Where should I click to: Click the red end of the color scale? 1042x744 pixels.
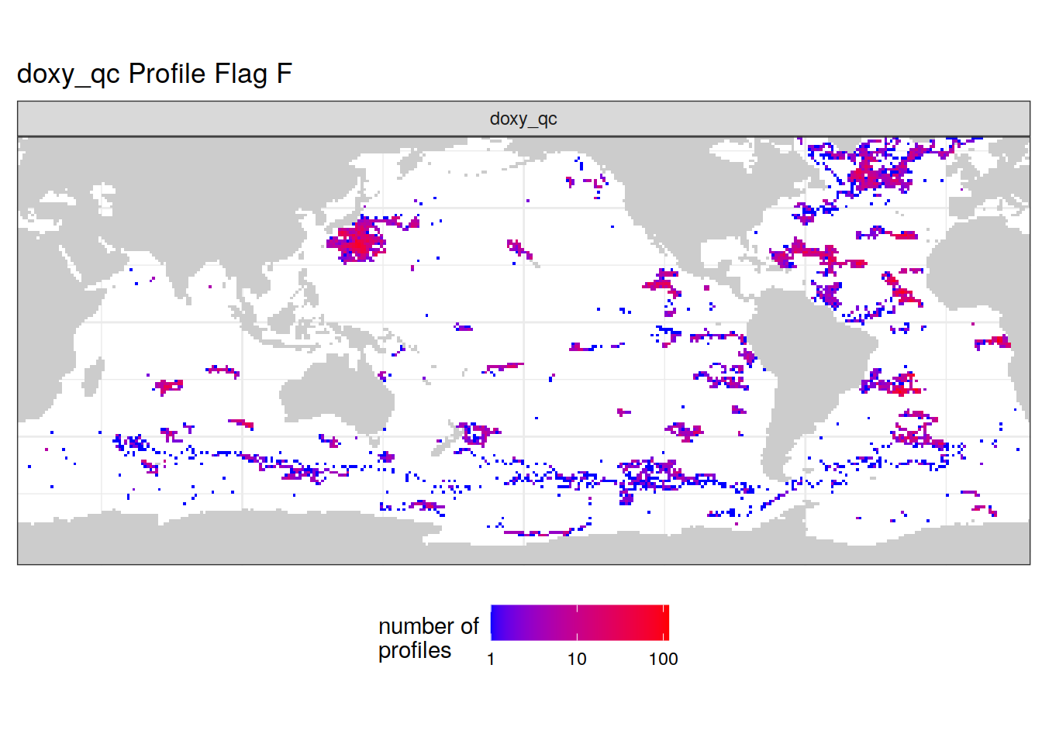[663, 622]
